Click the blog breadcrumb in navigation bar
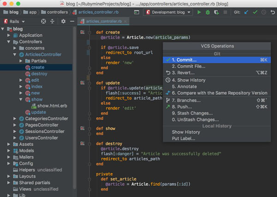Image resolution: width=277 pixels, height=197 pixels. click(11, 12)
